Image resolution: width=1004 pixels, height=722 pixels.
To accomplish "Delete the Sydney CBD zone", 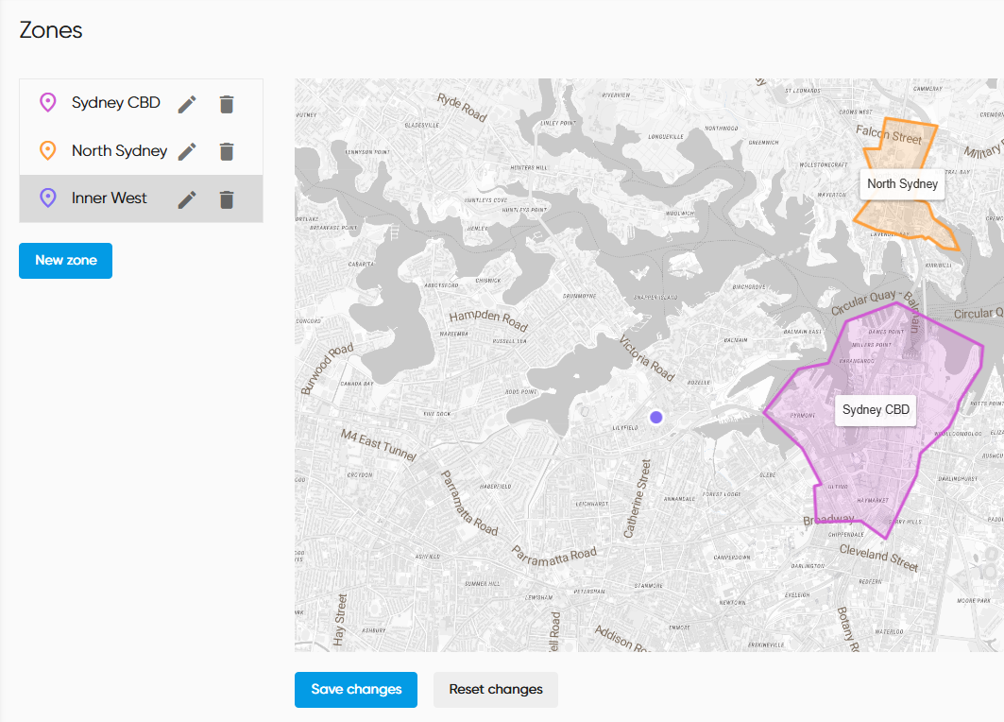I will [226, 103].
